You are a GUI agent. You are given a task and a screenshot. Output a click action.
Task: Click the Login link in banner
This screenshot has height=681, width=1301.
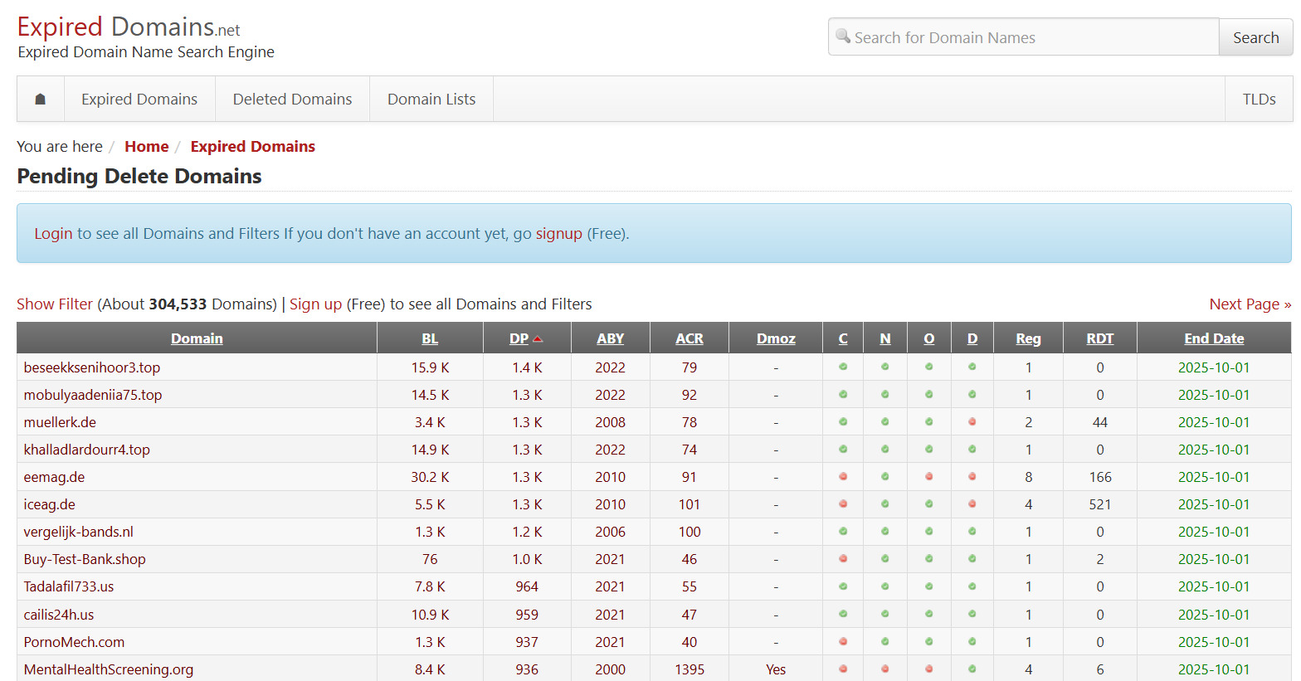pos(53,234)
